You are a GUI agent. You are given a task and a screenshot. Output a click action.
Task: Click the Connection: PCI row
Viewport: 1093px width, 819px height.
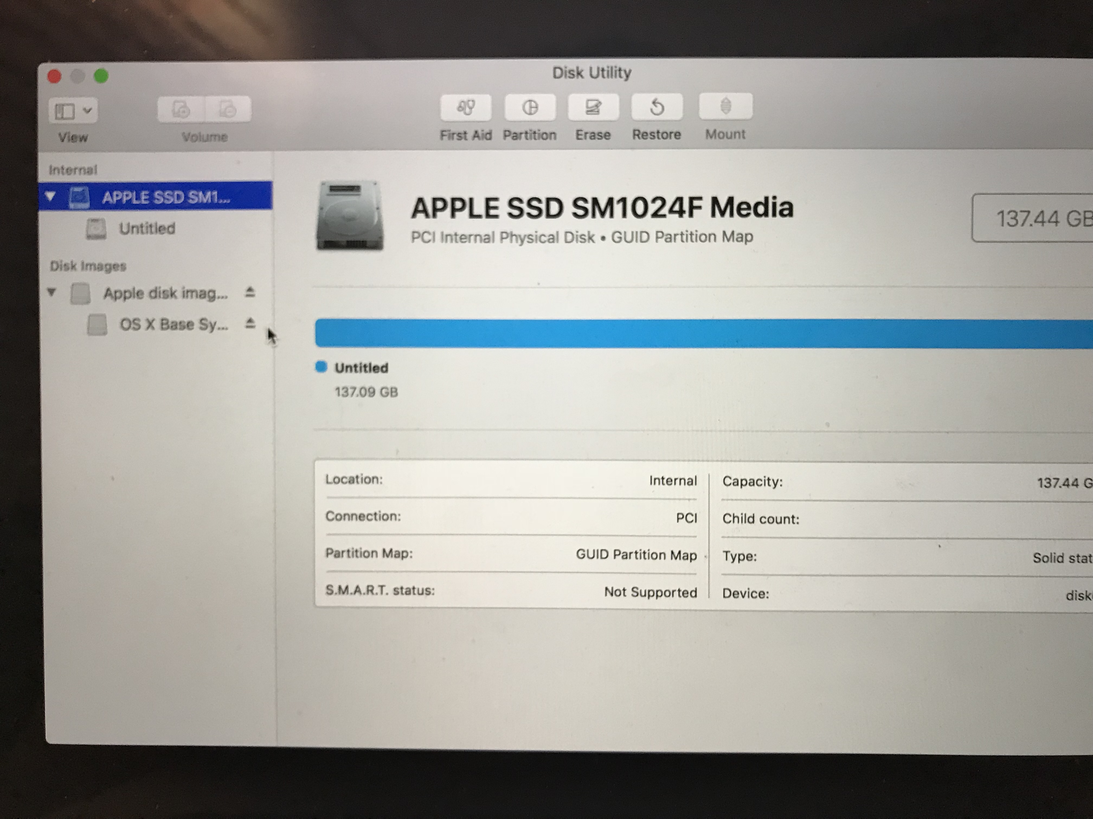[x=511, y=517]
